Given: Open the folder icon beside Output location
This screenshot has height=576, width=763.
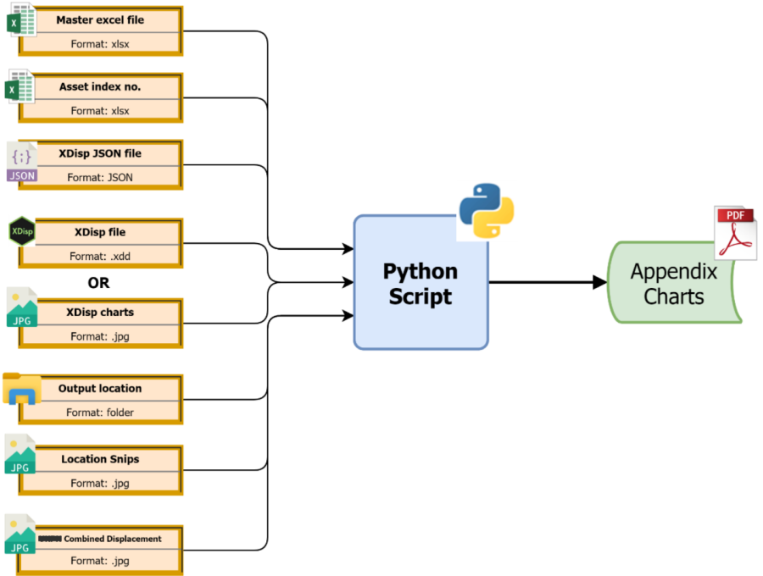Looking at the screenshot, I should (x=21, y=387).
